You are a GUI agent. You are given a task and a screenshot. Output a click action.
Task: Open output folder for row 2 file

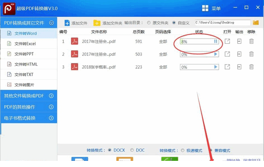pyautogui.click(x=239, y=54)
